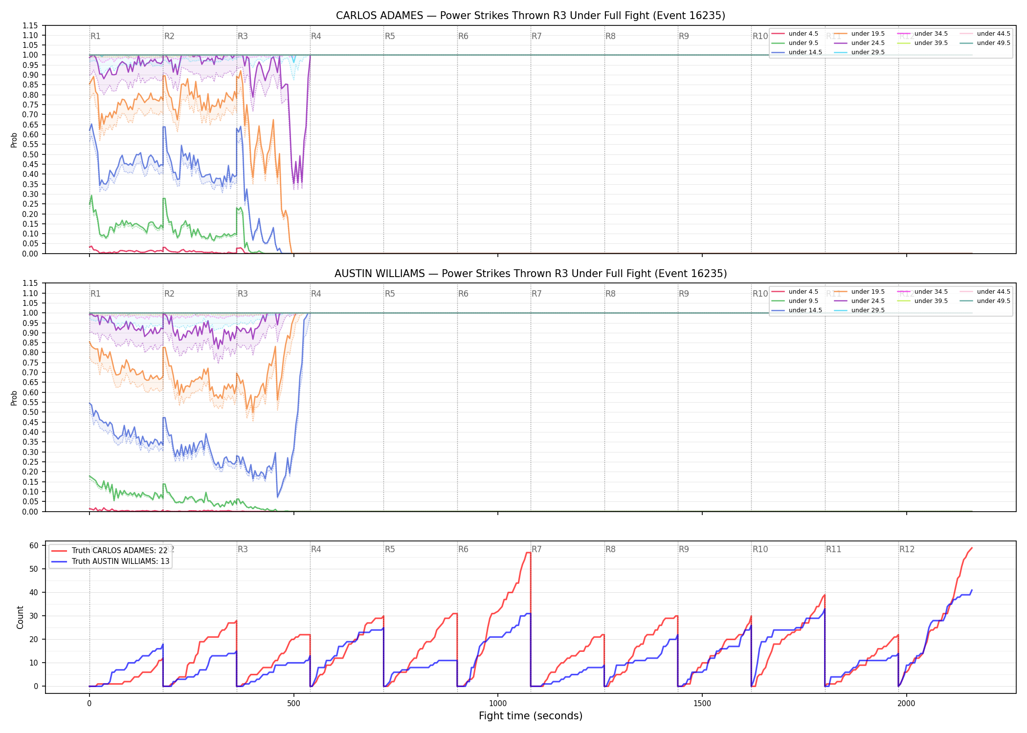This screenshot has height=733, width=1027.
Task: Click 1.15 tick on Carlos Adames chart
Action: 31,25
